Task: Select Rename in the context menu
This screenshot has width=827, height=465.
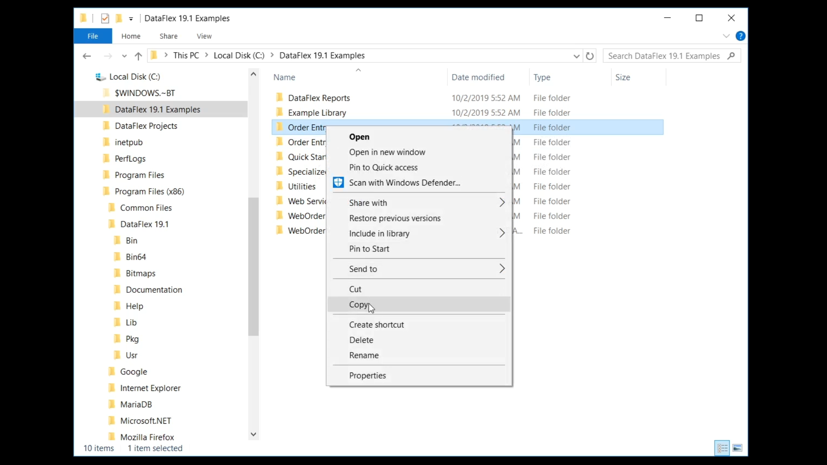Action: coord(364,355)
